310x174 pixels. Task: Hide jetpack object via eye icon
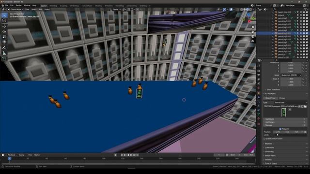[301, 15]
